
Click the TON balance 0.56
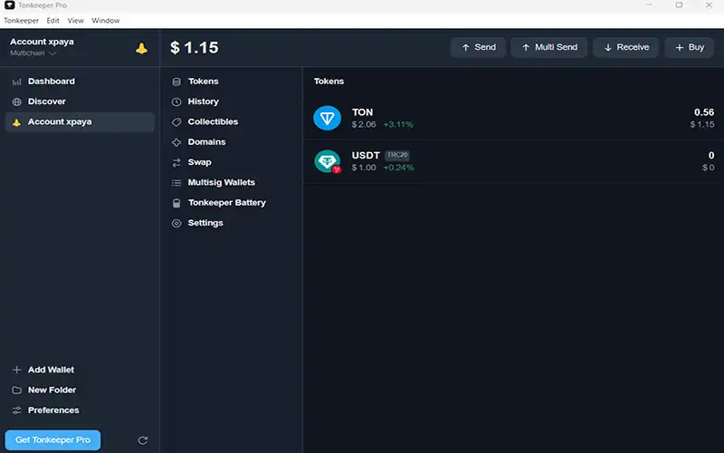click(x=704, y=112)
